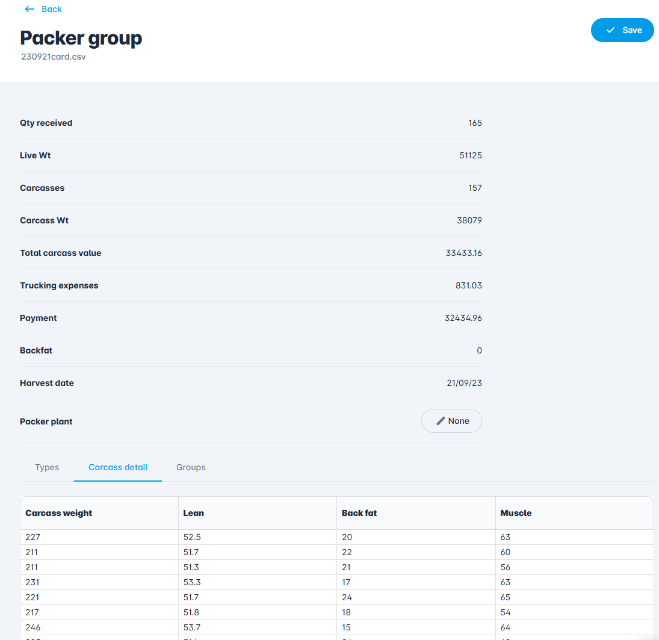
Task: Click the checkmark icon inside Save button
Action: (610, 30)
